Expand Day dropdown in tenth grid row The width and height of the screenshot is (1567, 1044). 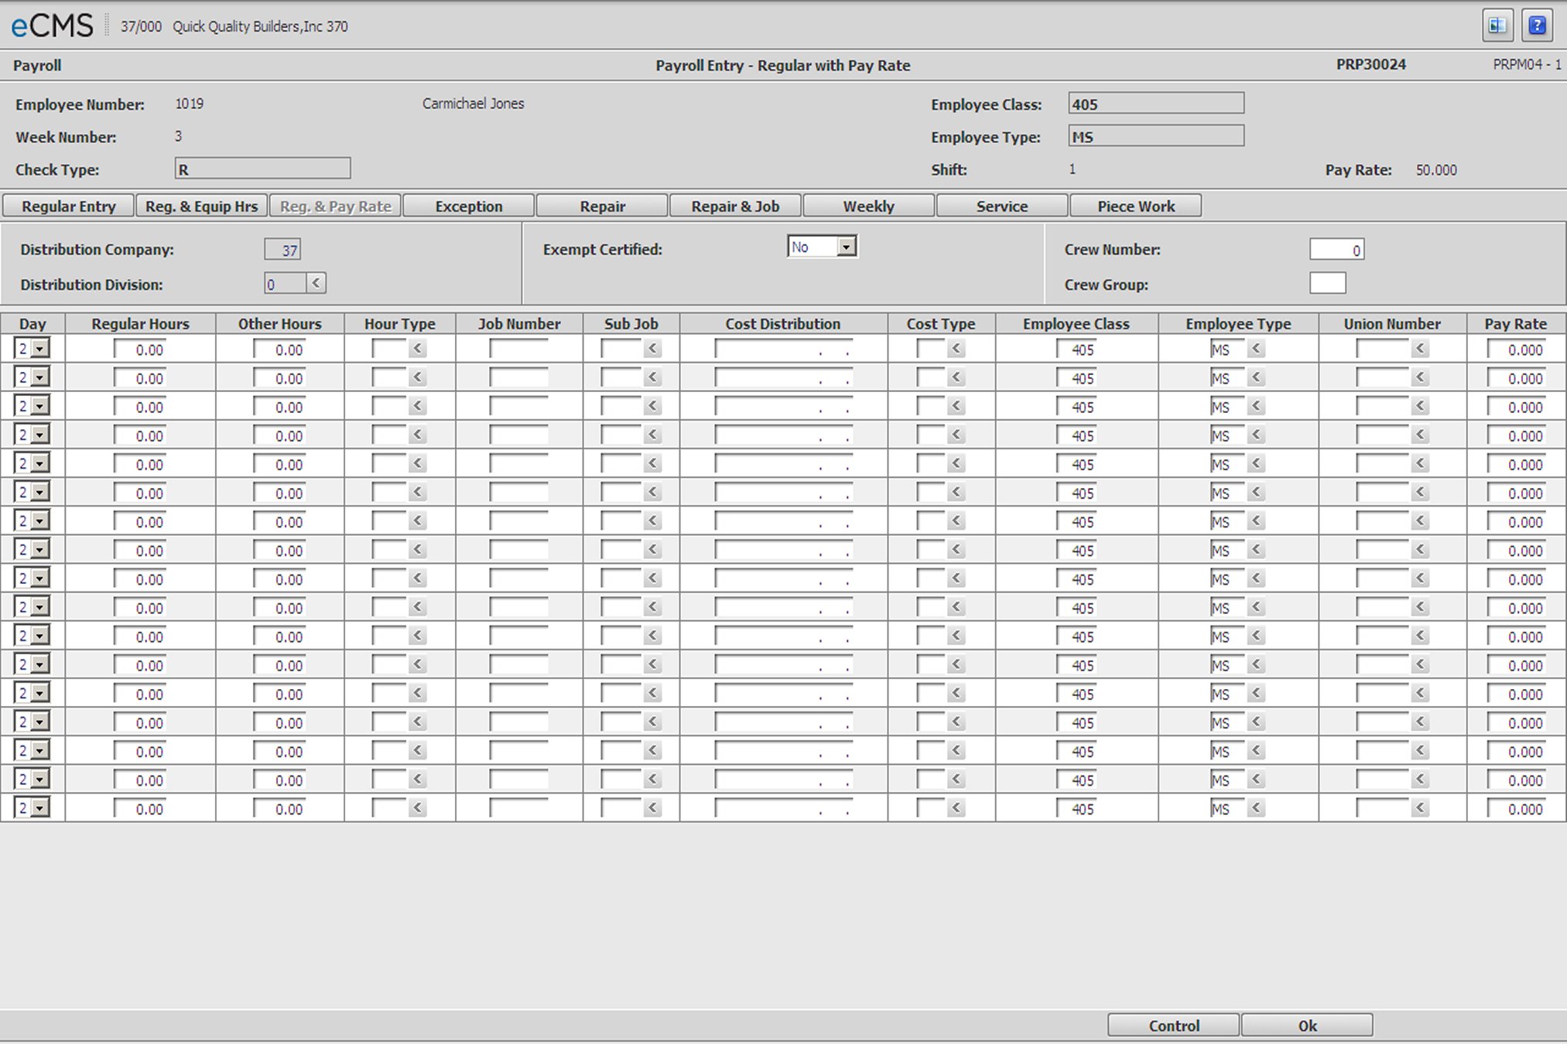coord(39,607)
